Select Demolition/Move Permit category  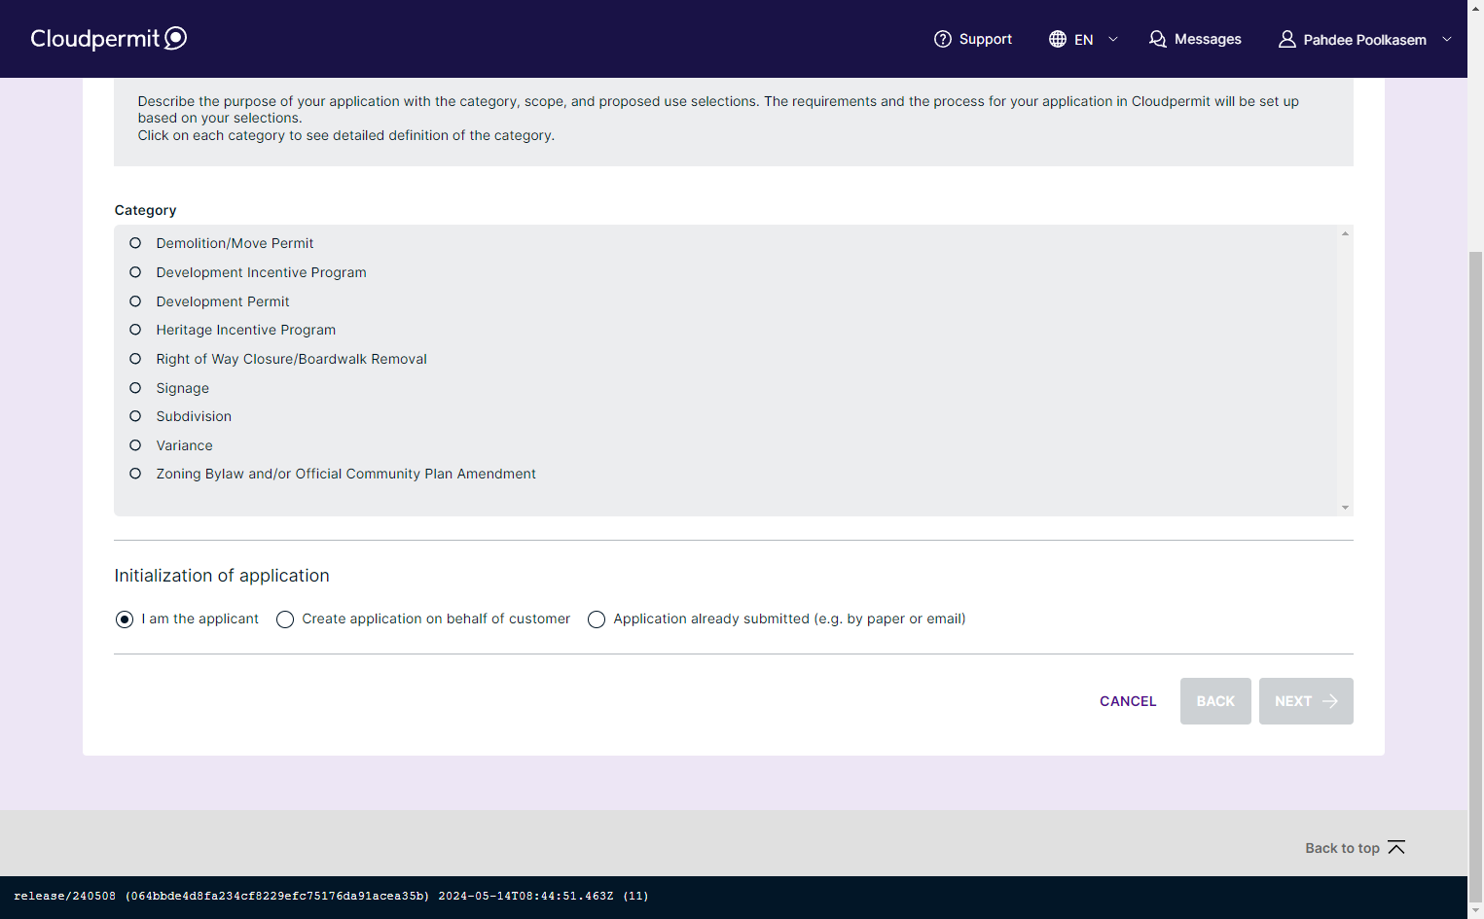point(135,243)
